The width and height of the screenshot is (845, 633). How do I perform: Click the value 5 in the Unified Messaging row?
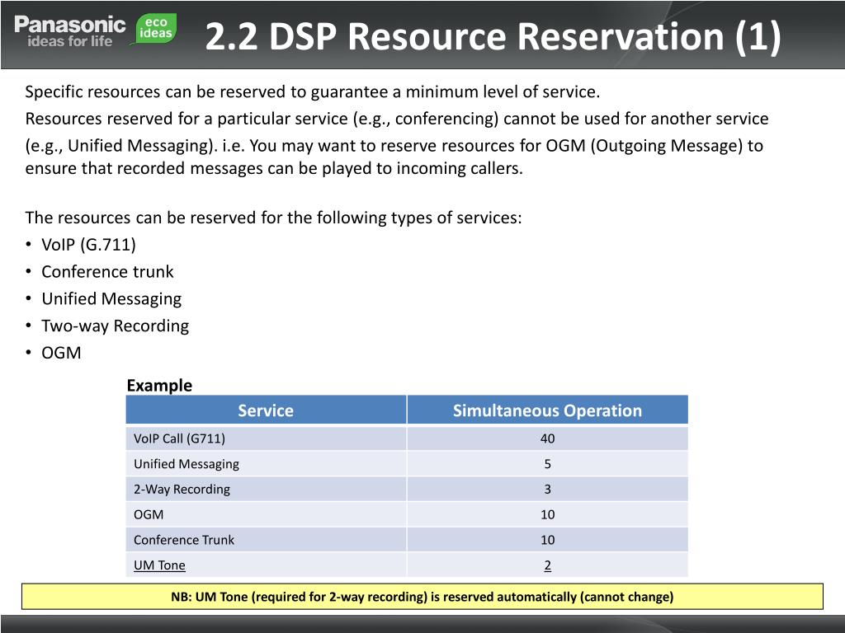[548, 463]
